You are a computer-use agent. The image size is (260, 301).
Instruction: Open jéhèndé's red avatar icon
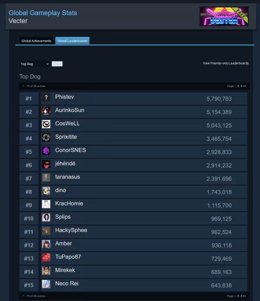pyautogui.click(x=46, y=164)
